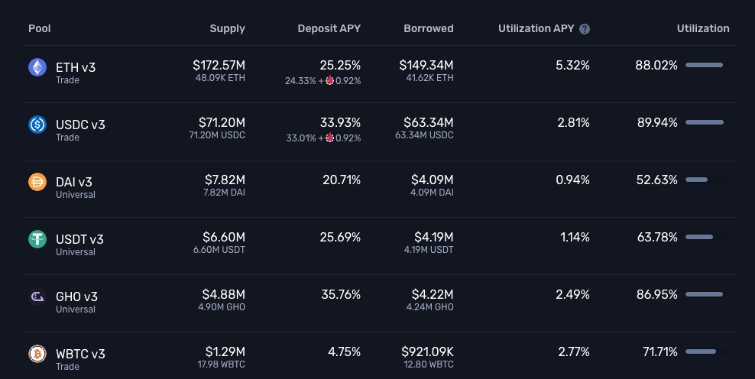Image resolution: width=755 pixels, height=379 pixels.
Task: Sort by the Utilization column header
Action: tap(702, 29)
